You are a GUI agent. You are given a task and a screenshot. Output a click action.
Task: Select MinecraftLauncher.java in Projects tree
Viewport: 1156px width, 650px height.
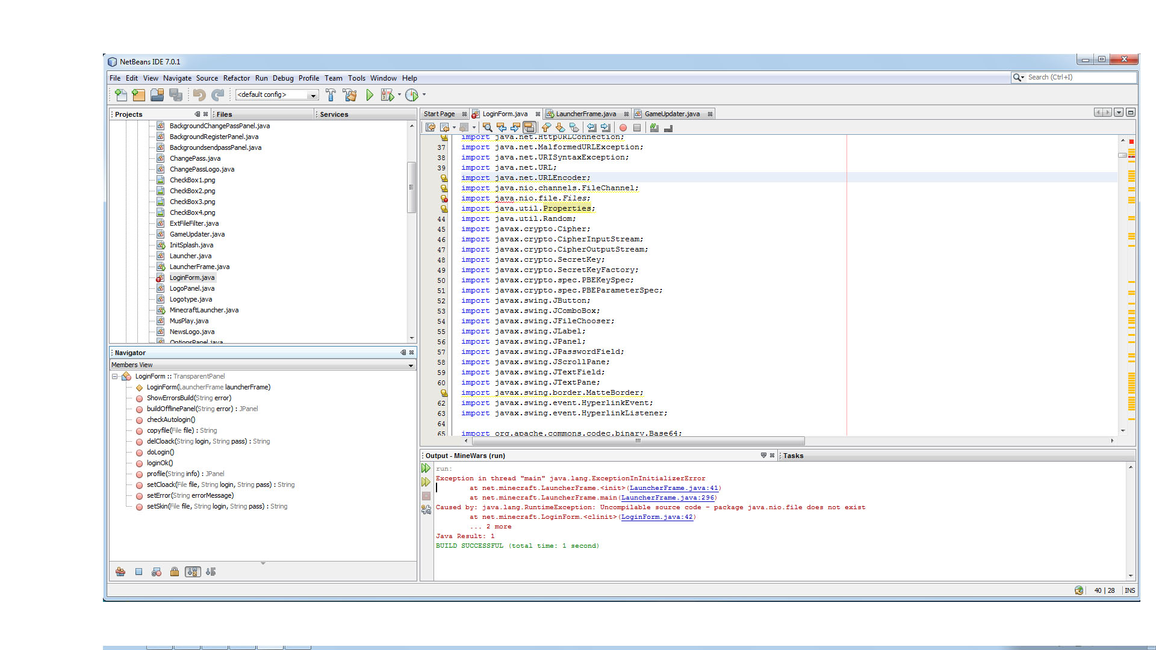204,310
